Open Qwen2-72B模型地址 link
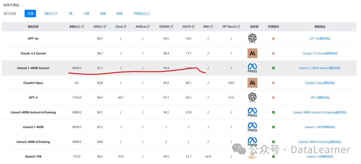Image resolution: width=361 pixels, height=164 pixels. coord(320,156)
